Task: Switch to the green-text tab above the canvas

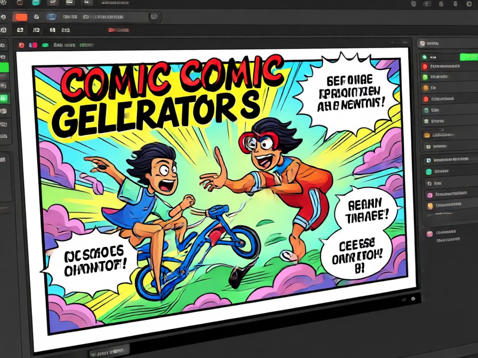Action: click(86, 45)
